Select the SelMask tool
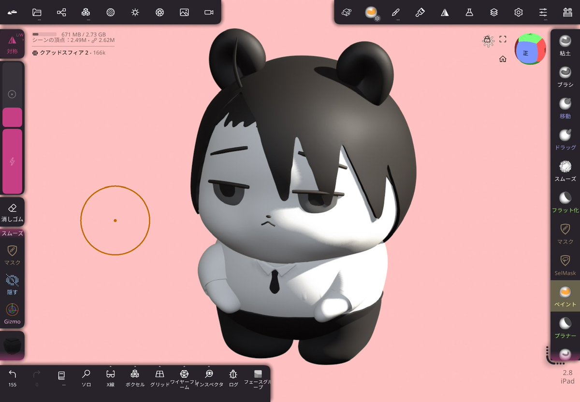 click(x=565, y=264)
